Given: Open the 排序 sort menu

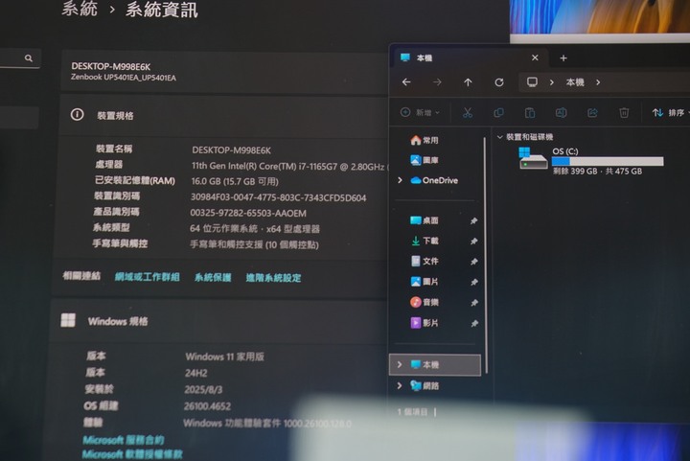Looking at the screenshot, I should pyautogui.click(x=670, y=113).
